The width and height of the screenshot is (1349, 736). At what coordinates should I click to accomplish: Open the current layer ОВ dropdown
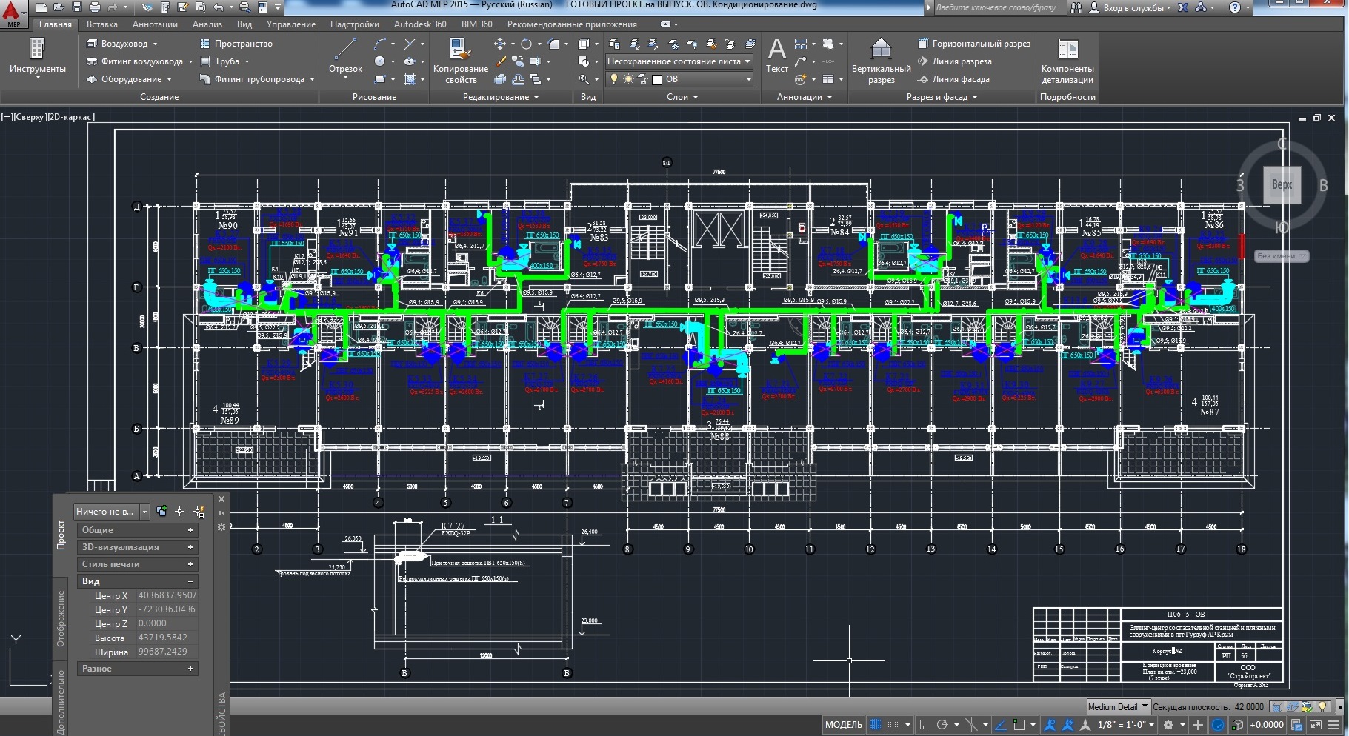tap(679, 79)
